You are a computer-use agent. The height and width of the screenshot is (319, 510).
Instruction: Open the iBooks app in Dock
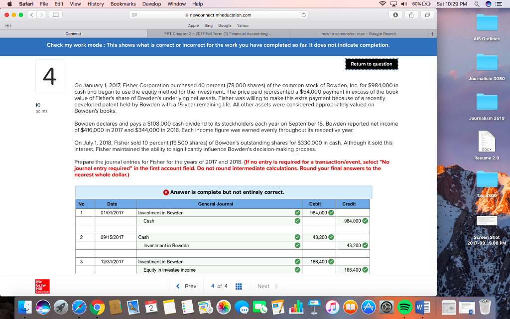pos(350,307)
